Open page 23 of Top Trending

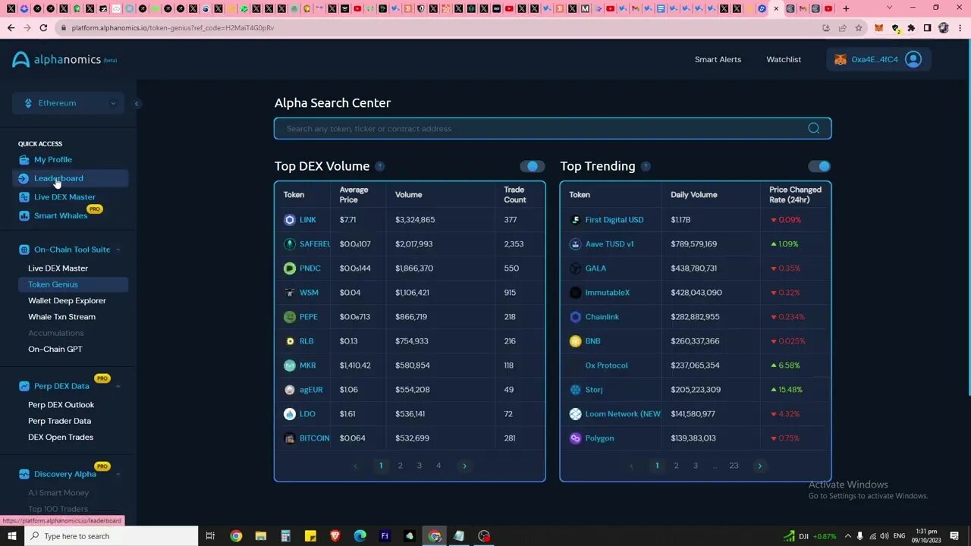pyautogui.click(x=734, y=466)
